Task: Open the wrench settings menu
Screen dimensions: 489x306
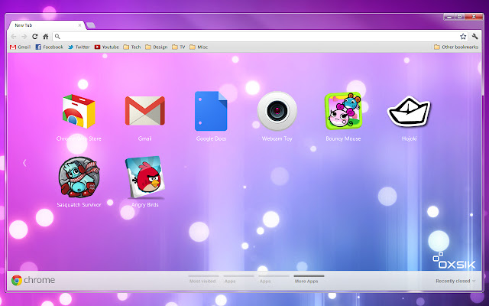Action: tap(474, 37)
